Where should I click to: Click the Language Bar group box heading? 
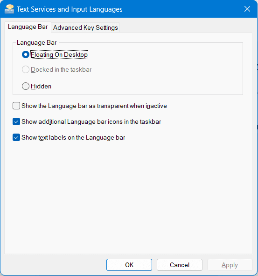pyautogui.click(x=36, y=43)
